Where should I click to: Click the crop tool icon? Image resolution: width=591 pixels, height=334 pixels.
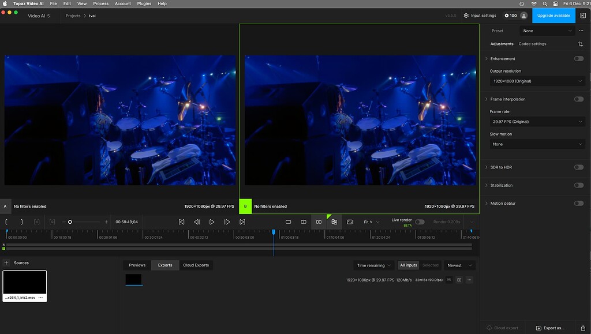coord(581,44)
